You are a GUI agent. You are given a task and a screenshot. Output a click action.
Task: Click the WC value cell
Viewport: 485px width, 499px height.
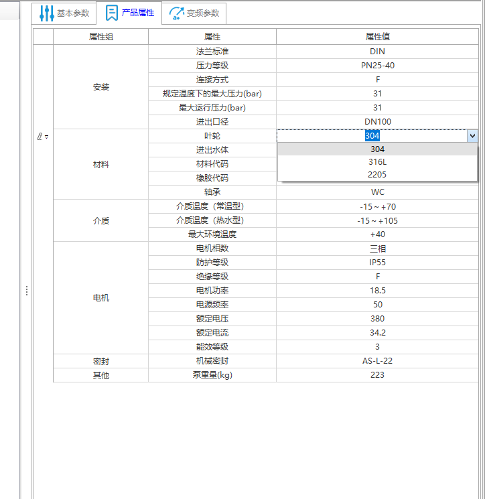377,192
